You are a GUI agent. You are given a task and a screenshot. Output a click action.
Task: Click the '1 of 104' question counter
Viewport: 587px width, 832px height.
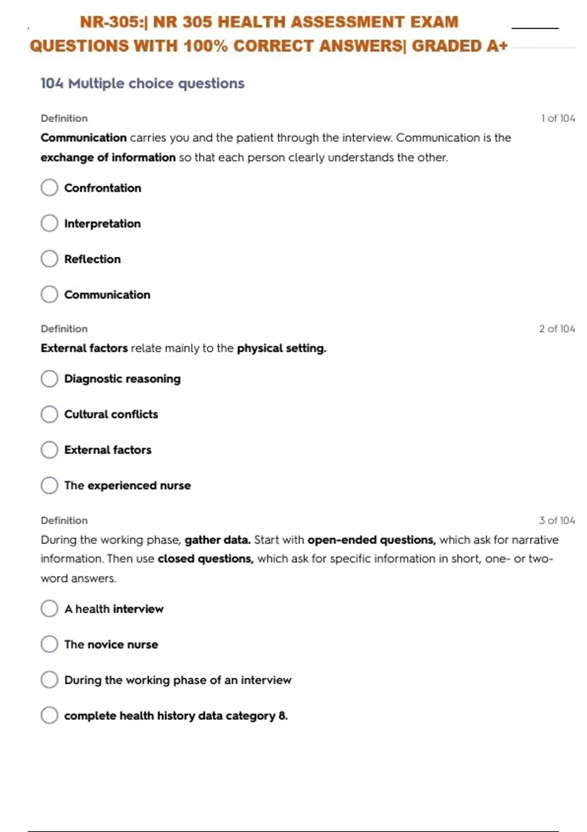coord(558,118)
